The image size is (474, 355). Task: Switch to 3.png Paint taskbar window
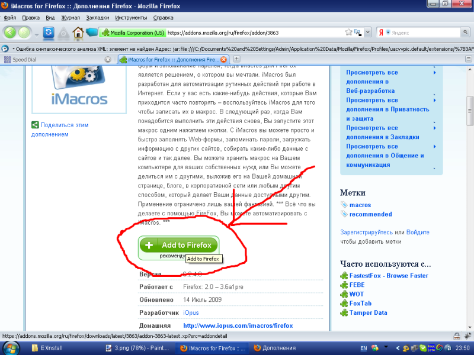click(x=138, y=348)
